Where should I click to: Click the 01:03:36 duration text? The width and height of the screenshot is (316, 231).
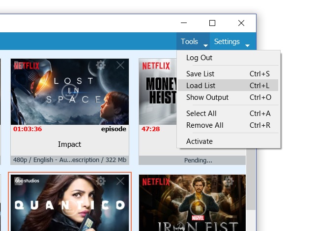coord(28,129)
